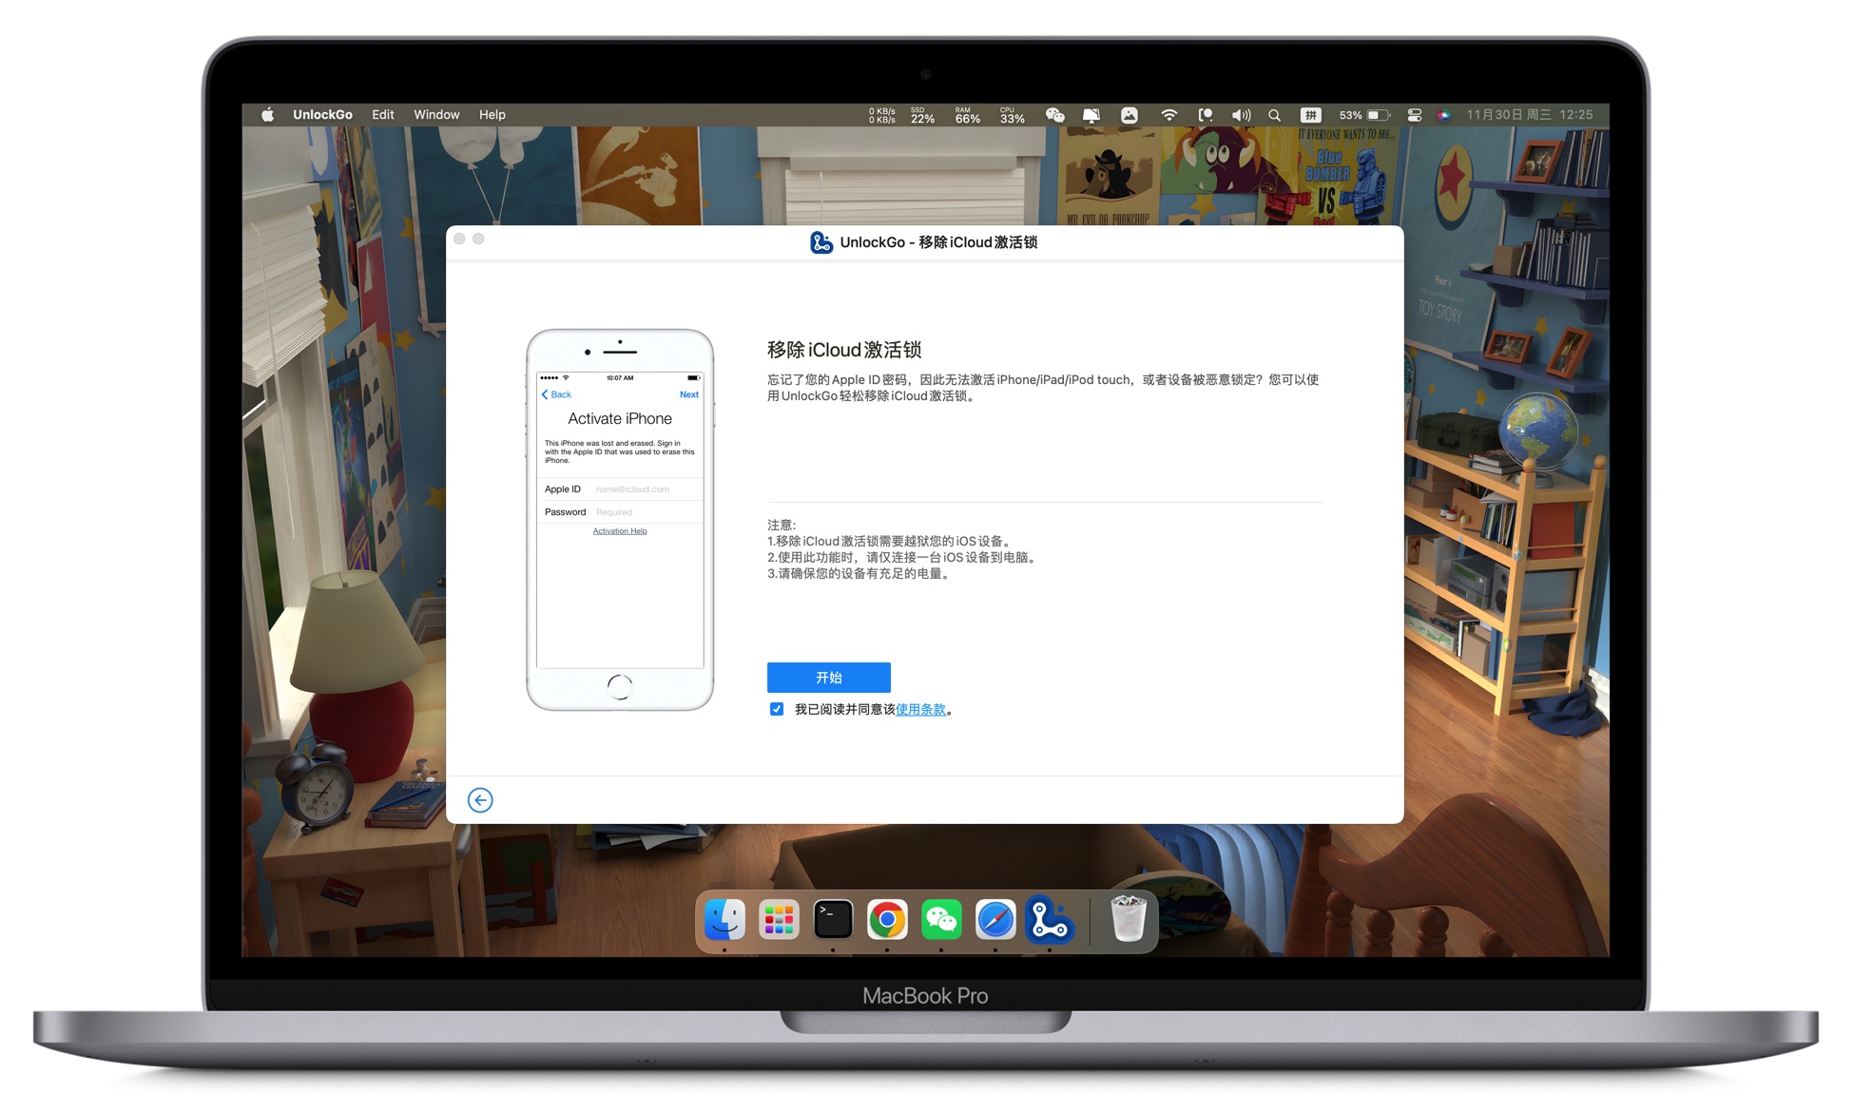The height and width of the screenshot is (1112, 1854).
Task: Click the blue 开始 start button
Action: (x=828, y=677)
